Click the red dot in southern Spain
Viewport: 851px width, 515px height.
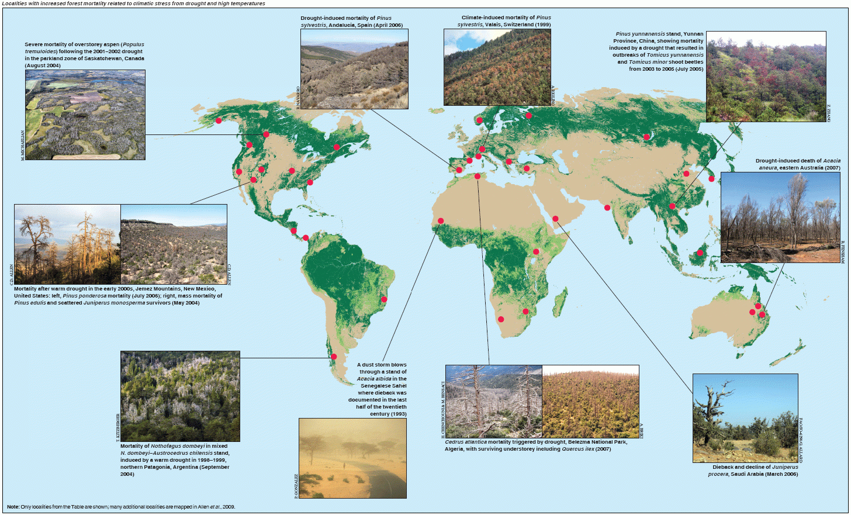(459, 170)
